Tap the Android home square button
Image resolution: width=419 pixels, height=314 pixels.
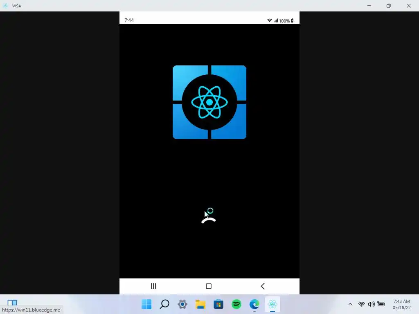[x=209, y=286]
